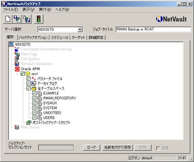194x162 pixels.
Task: Uncheck the SYSTEM tablespace checkbox
Action: (34, 108)
